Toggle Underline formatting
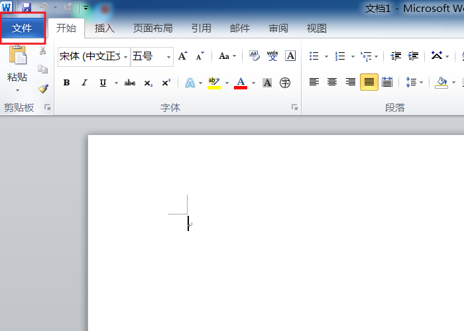 [103, 83]
